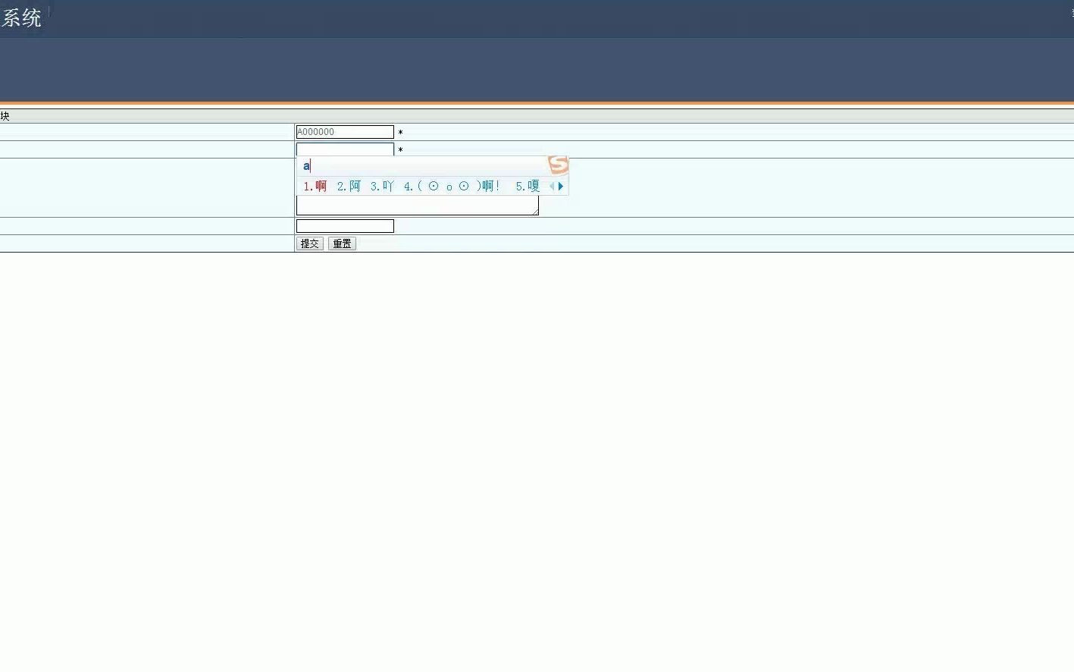Focus the field containing A000000

[x=345, y=132]
